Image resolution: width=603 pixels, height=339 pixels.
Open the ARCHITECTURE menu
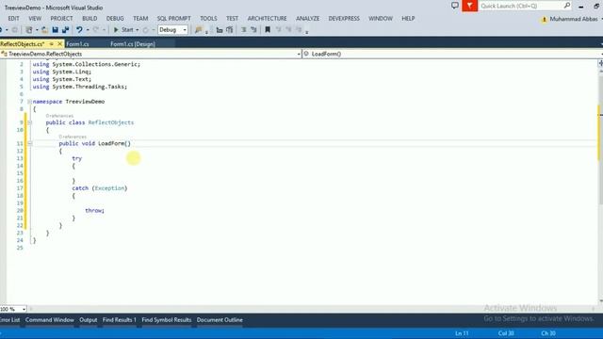pyautogui.click(x=268, y=19)
